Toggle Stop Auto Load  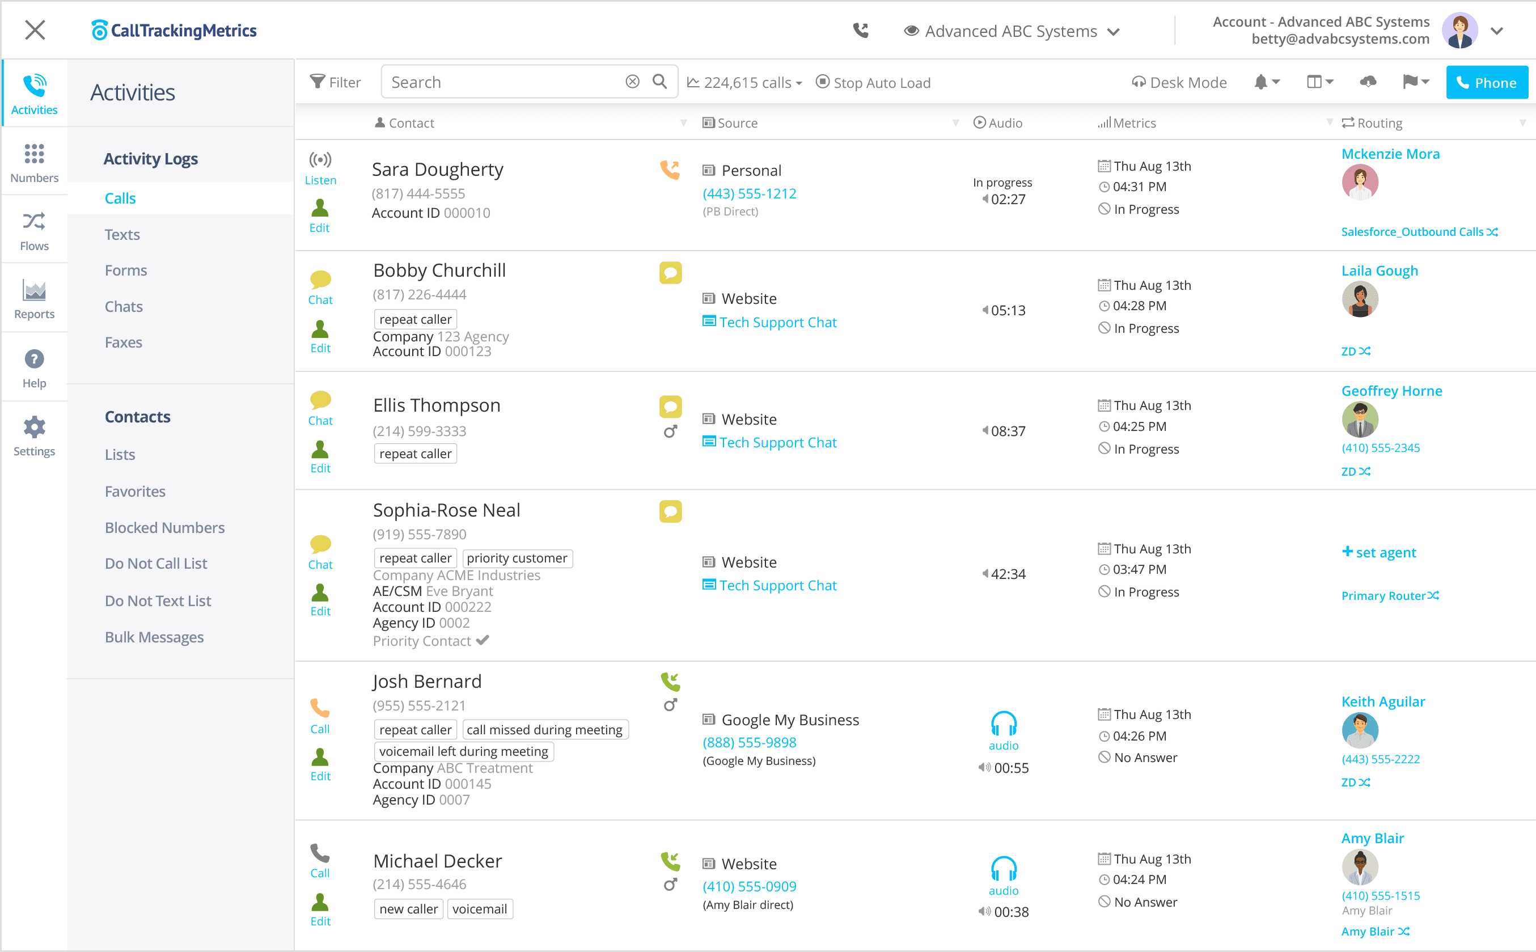(x=873, y=82)
